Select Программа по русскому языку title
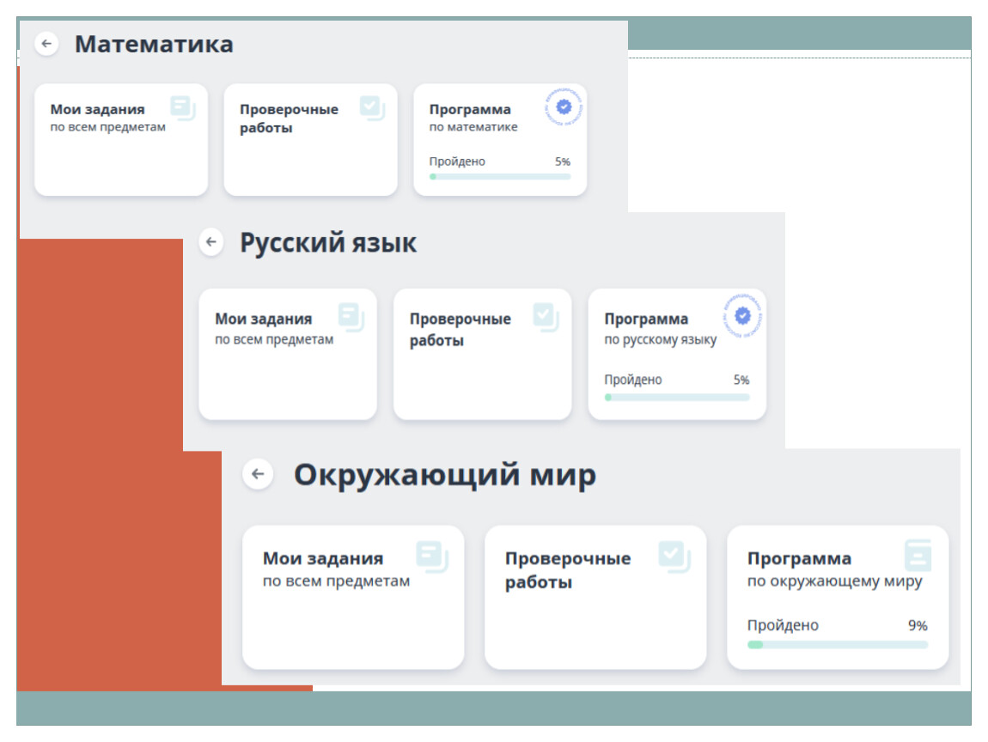The width and height of the screenshot is (988, 742). click(646, 319)
